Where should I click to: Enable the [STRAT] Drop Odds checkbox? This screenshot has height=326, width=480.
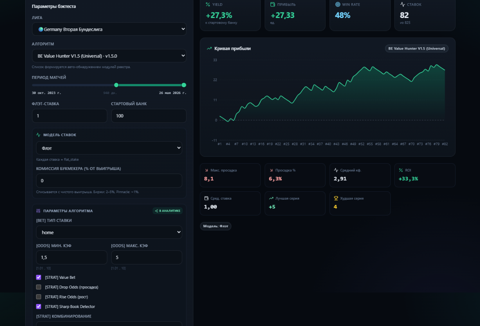coord(39,287)
